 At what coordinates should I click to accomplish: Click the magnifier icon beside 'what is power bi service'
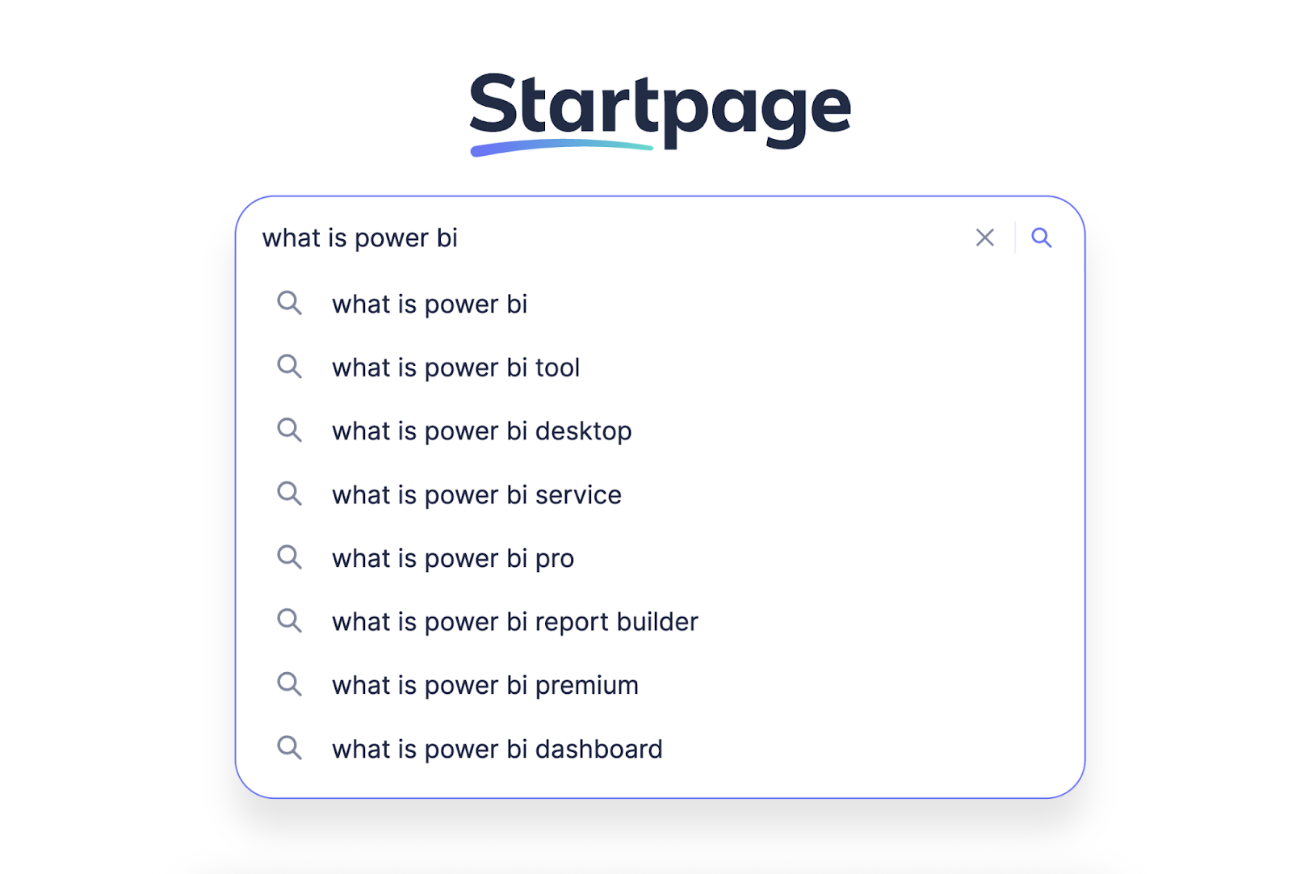pos(289,494)
